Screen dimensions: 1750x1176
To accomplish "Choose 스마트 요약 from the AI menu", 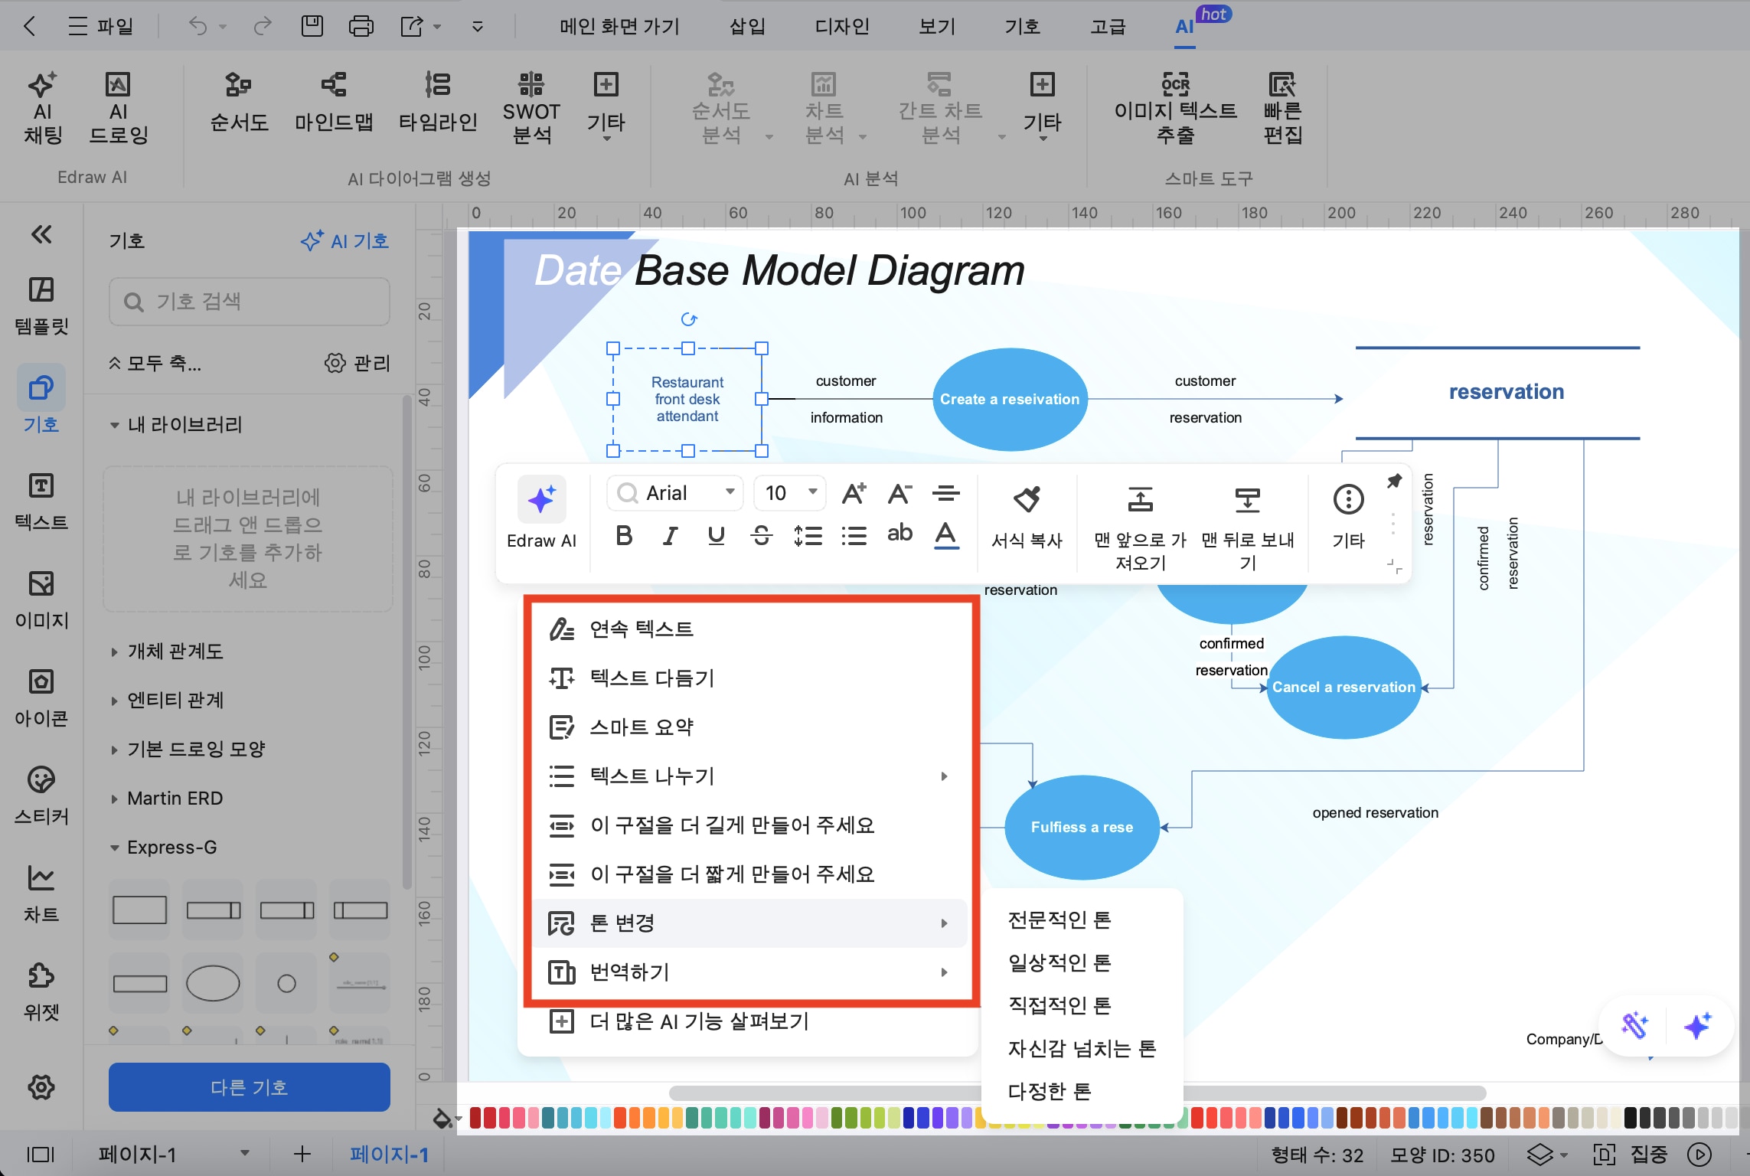I will click(642, 727).
